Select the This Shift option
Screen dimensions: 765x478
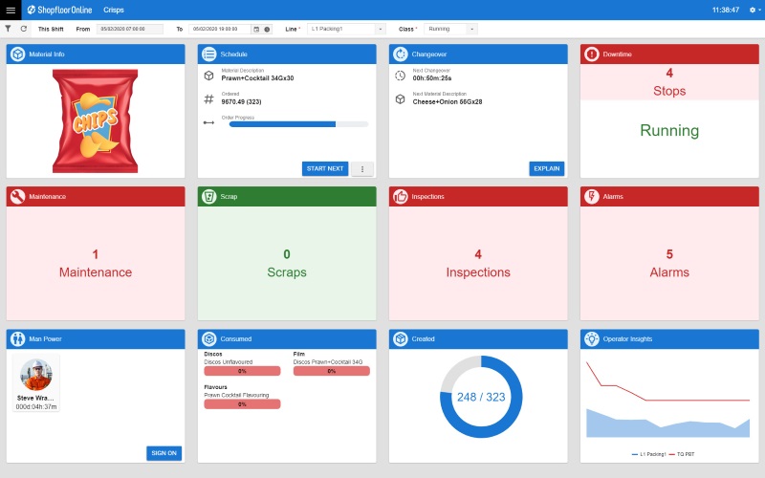pos(51,30)
